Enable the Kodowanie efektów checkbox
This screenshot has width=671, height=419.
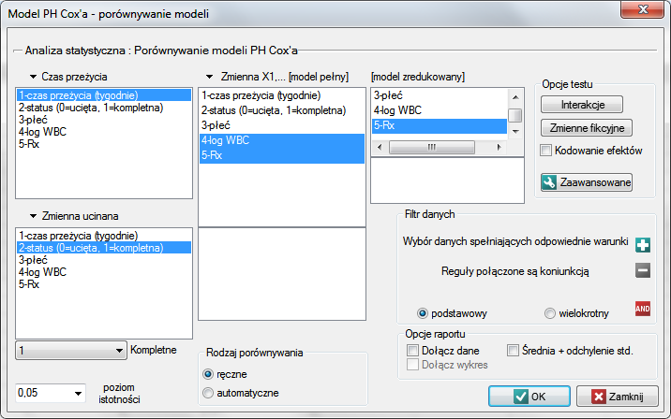click(x=547, y=151)
